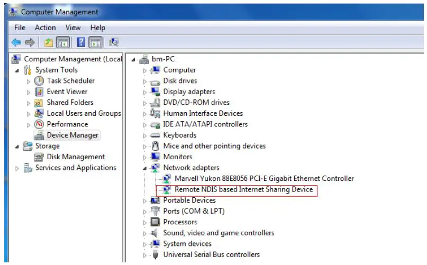Select the Portable Devices label
Screen dimensions: 427x265
[x=189, y=200]
